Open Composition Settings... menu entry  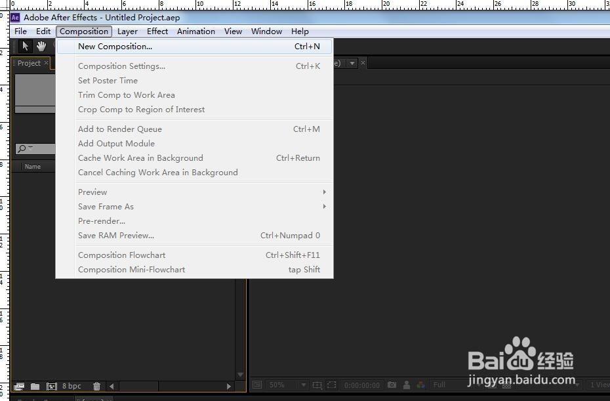tap(195, 66)
